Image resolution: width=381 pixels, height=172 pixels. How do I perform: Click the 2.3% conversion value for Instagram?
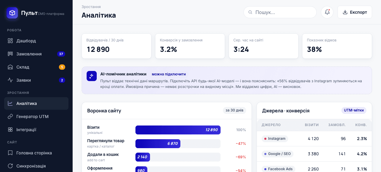point(362,139)
